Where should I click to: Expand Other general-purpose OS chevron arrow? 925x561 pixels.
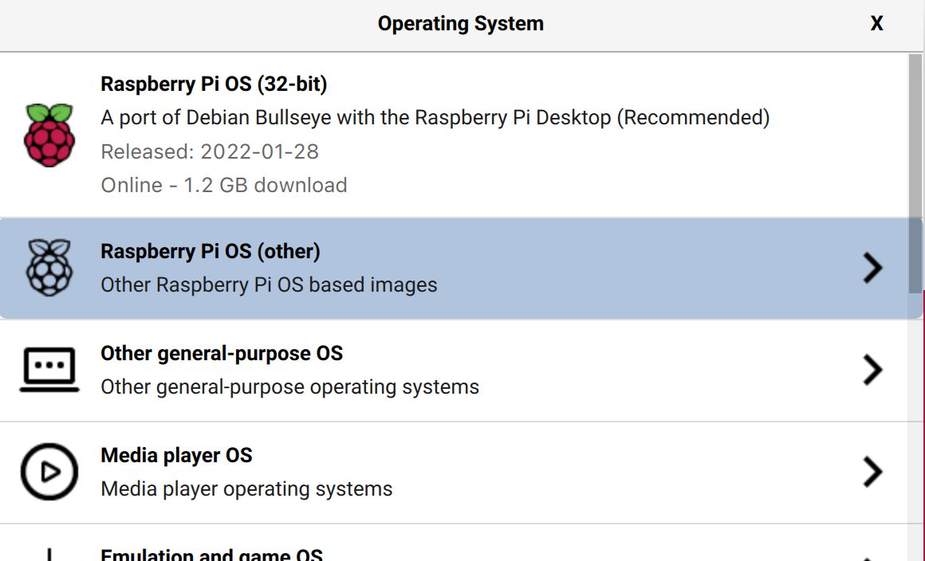pyautogui.click(x=872, y=370)
